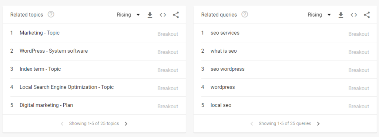Open the seo services query
Viewport: 379px width, 137px height.
(x=285, y=33)
